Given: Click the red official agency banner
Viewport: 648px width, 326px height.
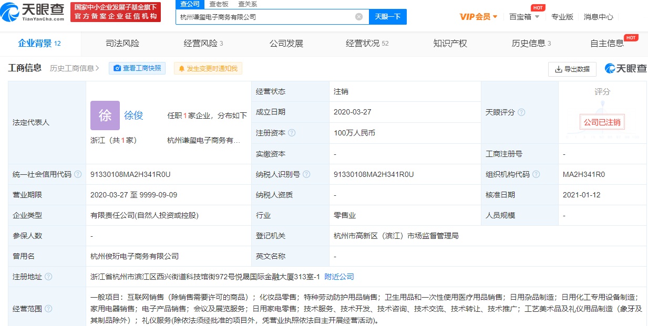Looking at the screenshot, I should 116,12.
